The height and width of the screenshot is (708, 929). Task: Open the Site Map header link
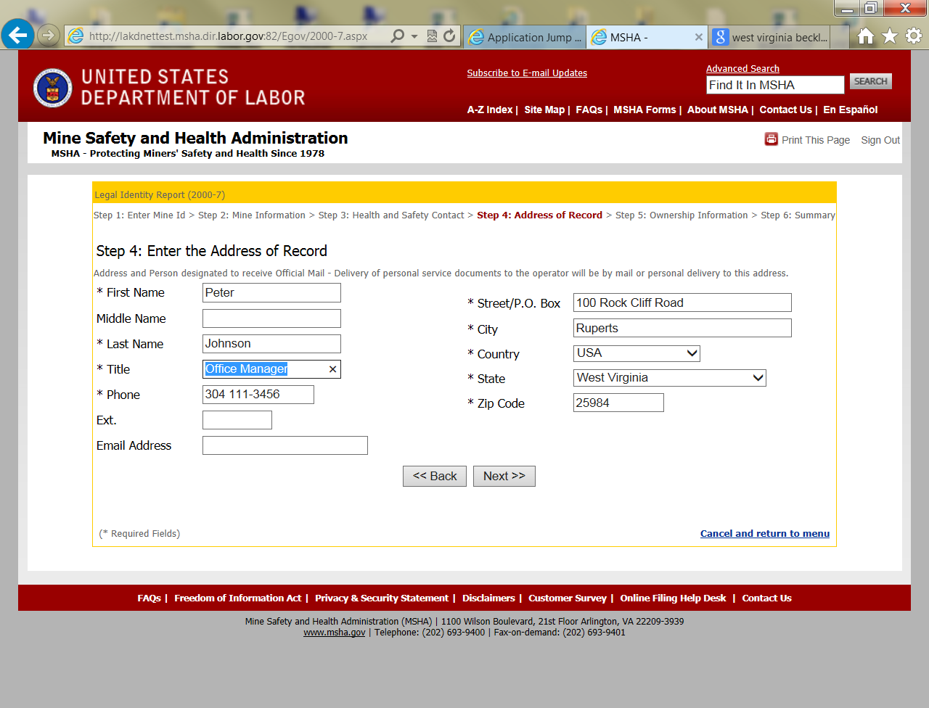click(x=544, y=110)
